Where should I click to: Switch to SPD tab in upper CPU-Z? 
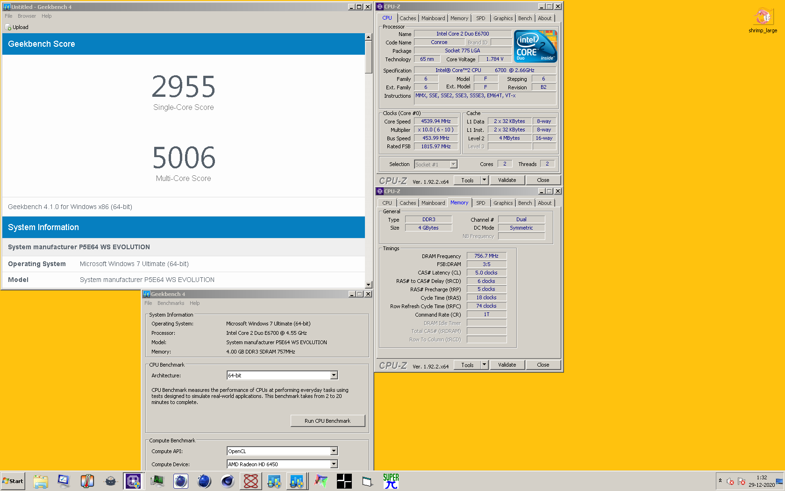pyautogui.click(x=481, y=18)
